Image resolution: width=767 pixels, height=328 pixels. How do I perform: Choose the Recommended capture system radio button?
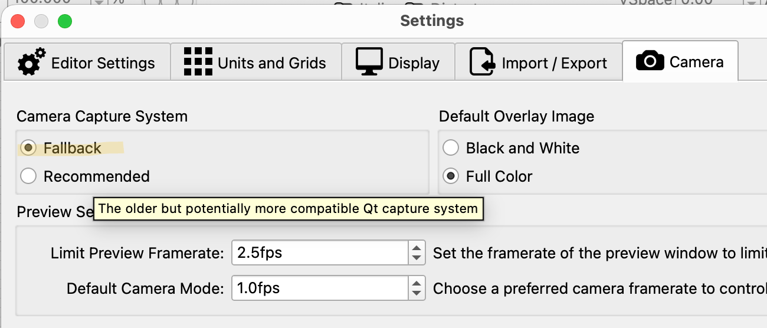pyautogui.click(x=28, y=176)
